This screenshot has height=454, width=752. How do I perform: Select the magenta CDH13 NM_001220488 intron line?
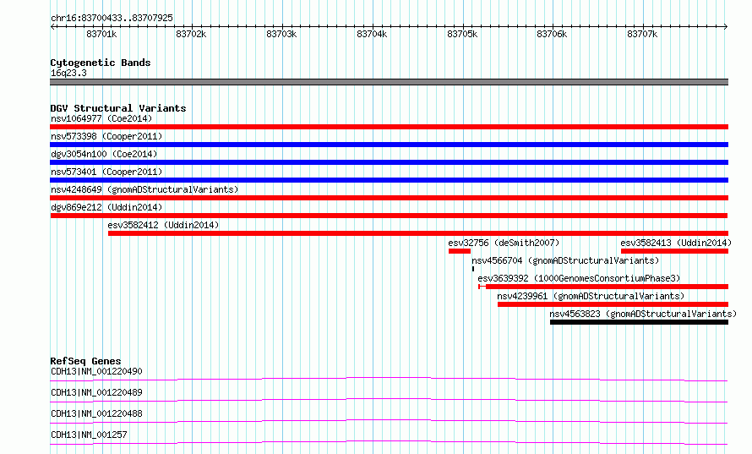point(389,421)
